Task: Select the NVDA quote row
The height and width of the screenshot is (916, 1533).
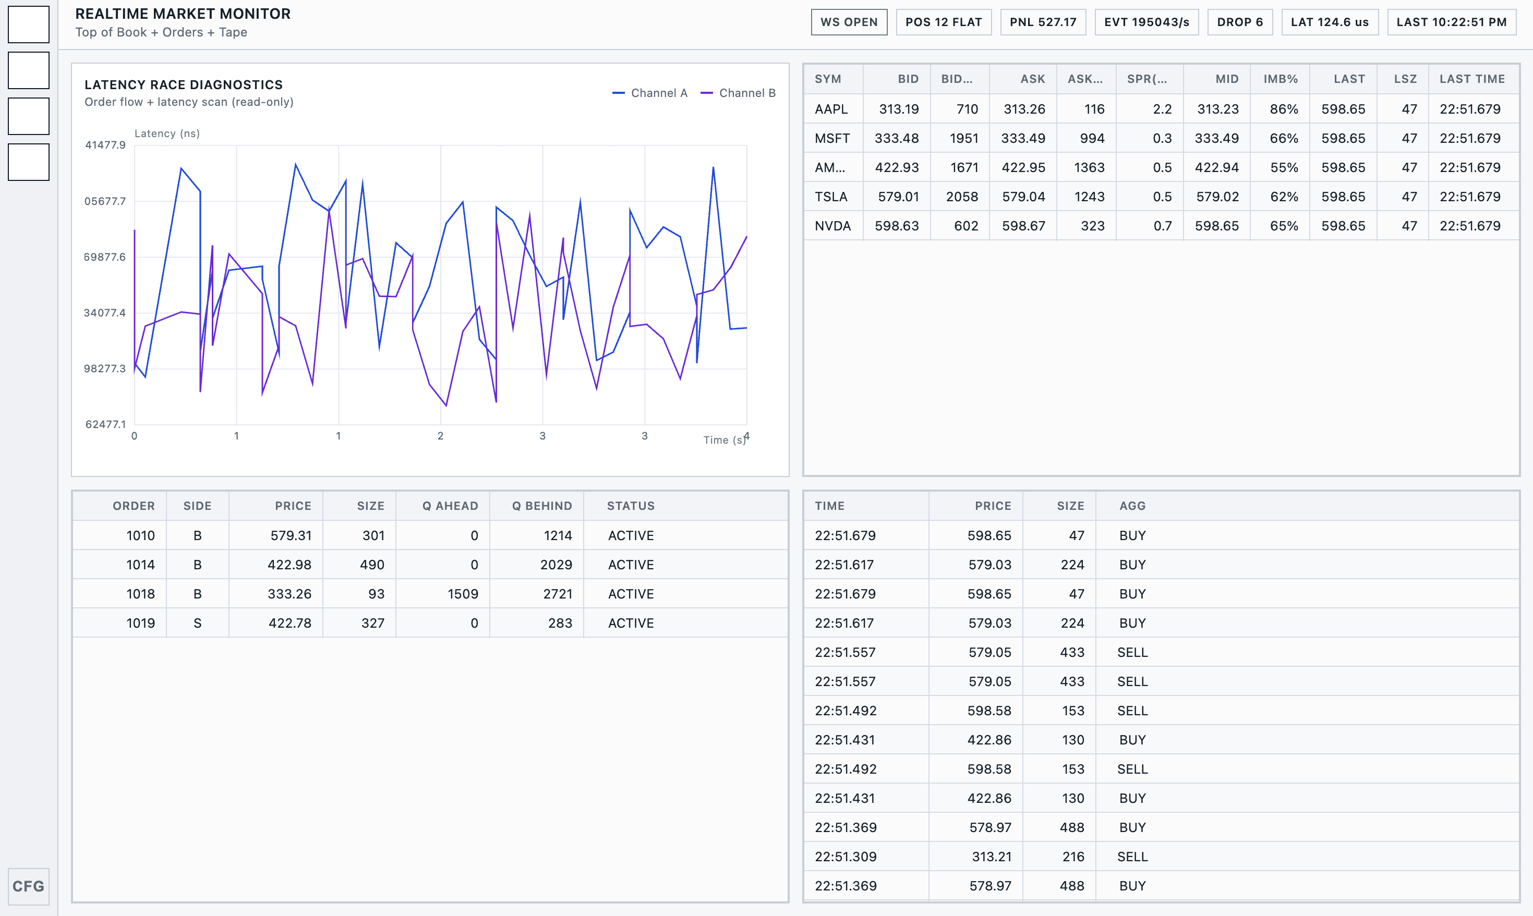Action: click(1161, 226)
